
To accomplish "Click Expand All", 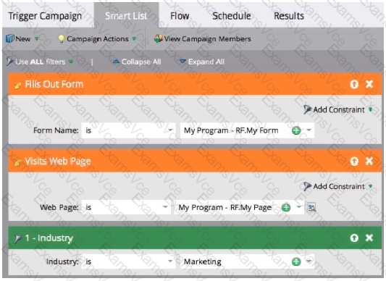I will (x=202, y=62).
